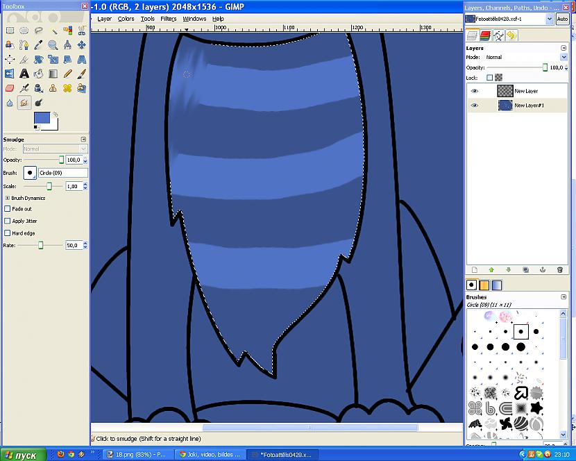Select the Clone stamp tool
The height and width of the screenshot is (461, 576).
53,88
